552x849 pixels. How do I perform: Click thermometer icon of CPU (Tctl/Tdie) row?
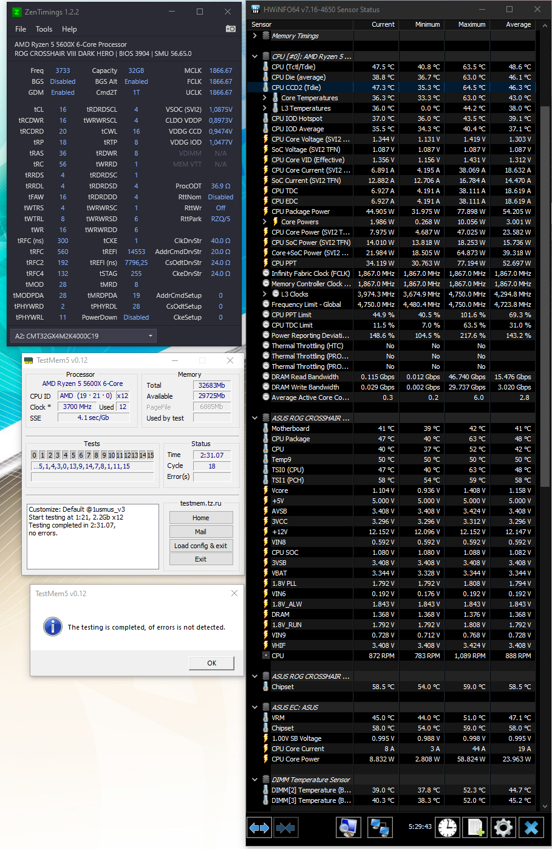point(265,67)
